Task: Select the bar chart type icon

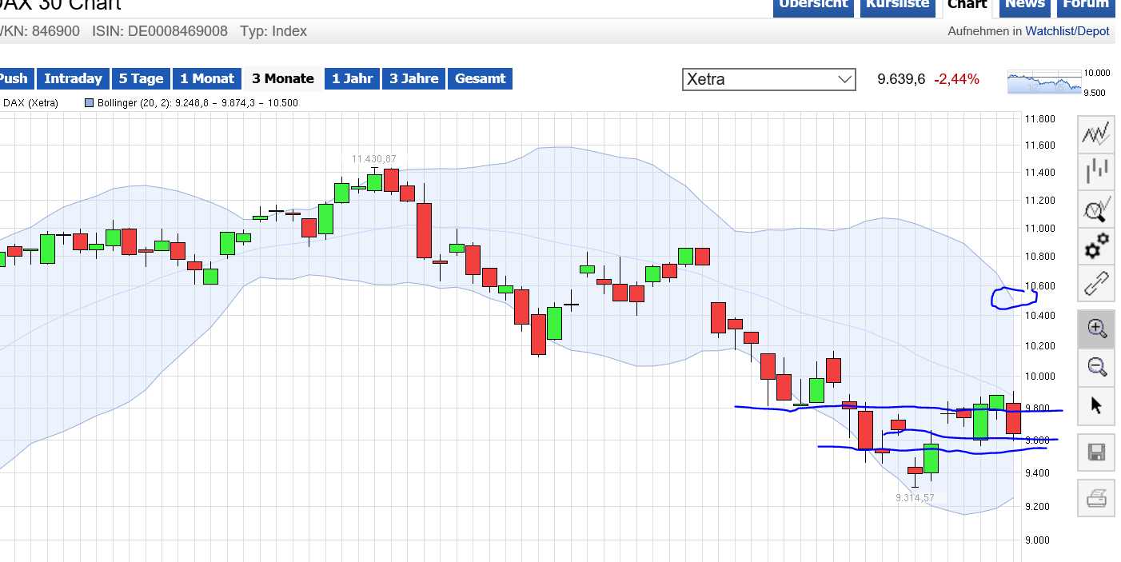Action: 1095,171
